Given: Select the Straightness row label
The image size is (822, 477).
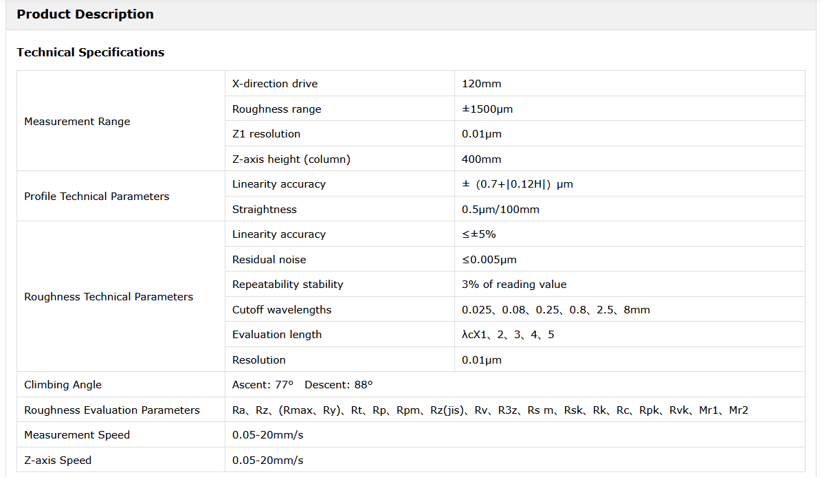Looking at the screenshot, I should [265, 210].
